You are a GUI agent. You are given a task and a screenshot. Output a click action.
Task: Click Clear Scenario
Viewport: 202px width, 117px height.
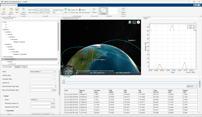click(84, 13)
